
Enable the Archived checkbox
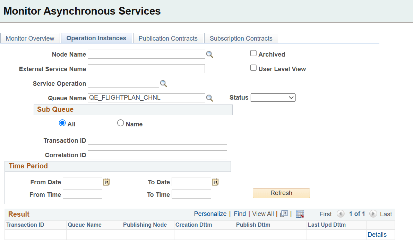tap(253, 53)
